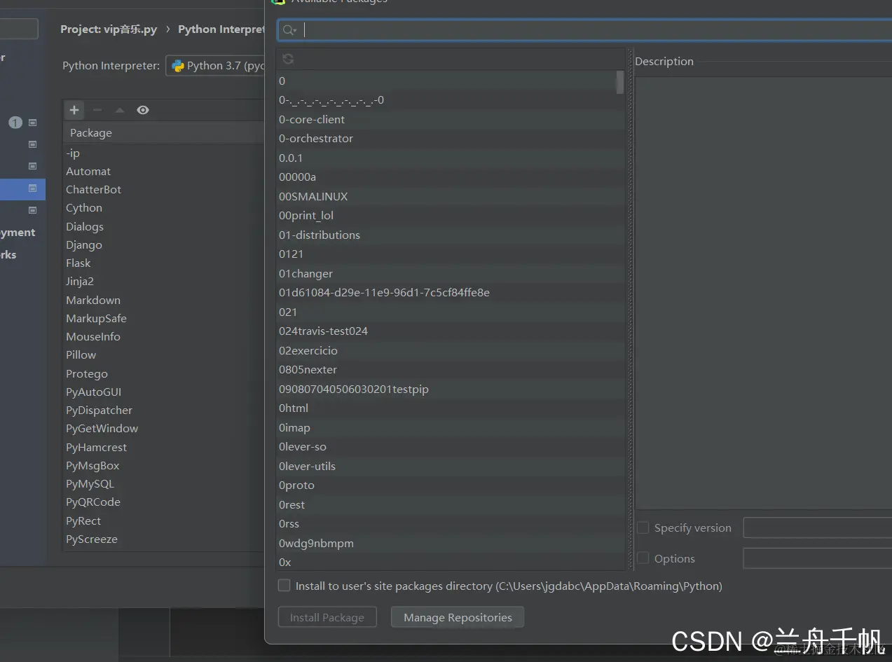Image resolution: width=892 pixels, height=662 pixels.
Task: Select the 02exercicio package
Action: [x=451, y=350]
